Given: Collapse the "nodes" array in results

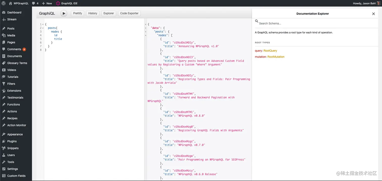Looking at the screenshot, I should [146, 35].
